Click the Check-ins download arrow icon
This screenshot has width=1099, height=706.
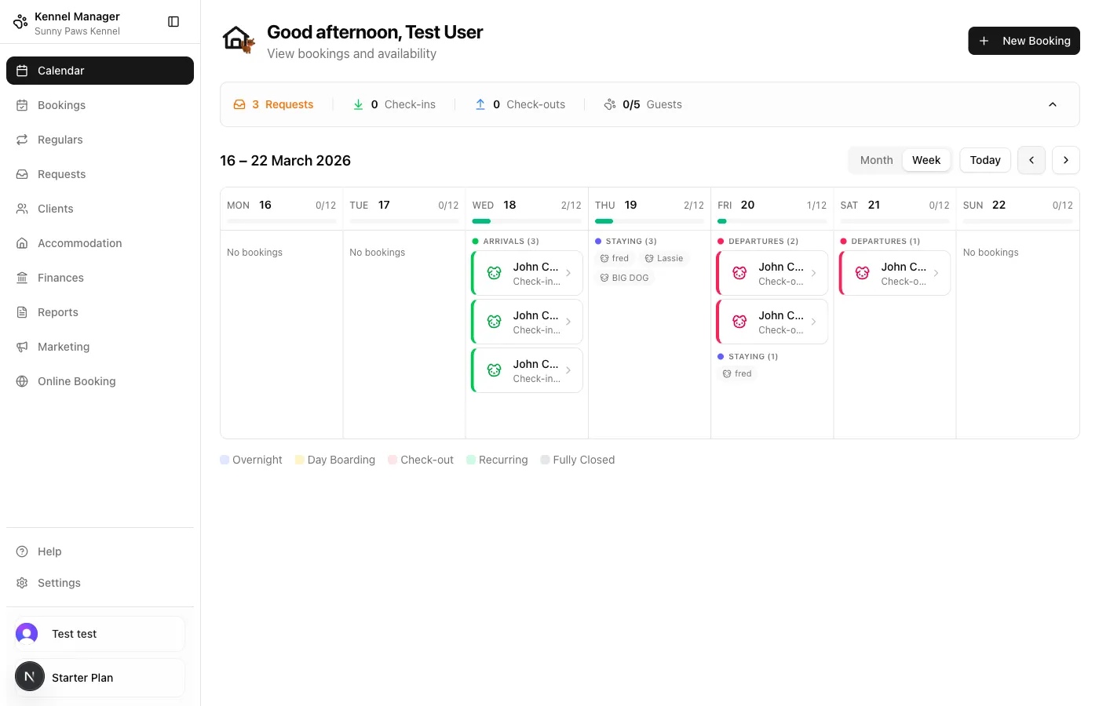(x=359, y=104)
